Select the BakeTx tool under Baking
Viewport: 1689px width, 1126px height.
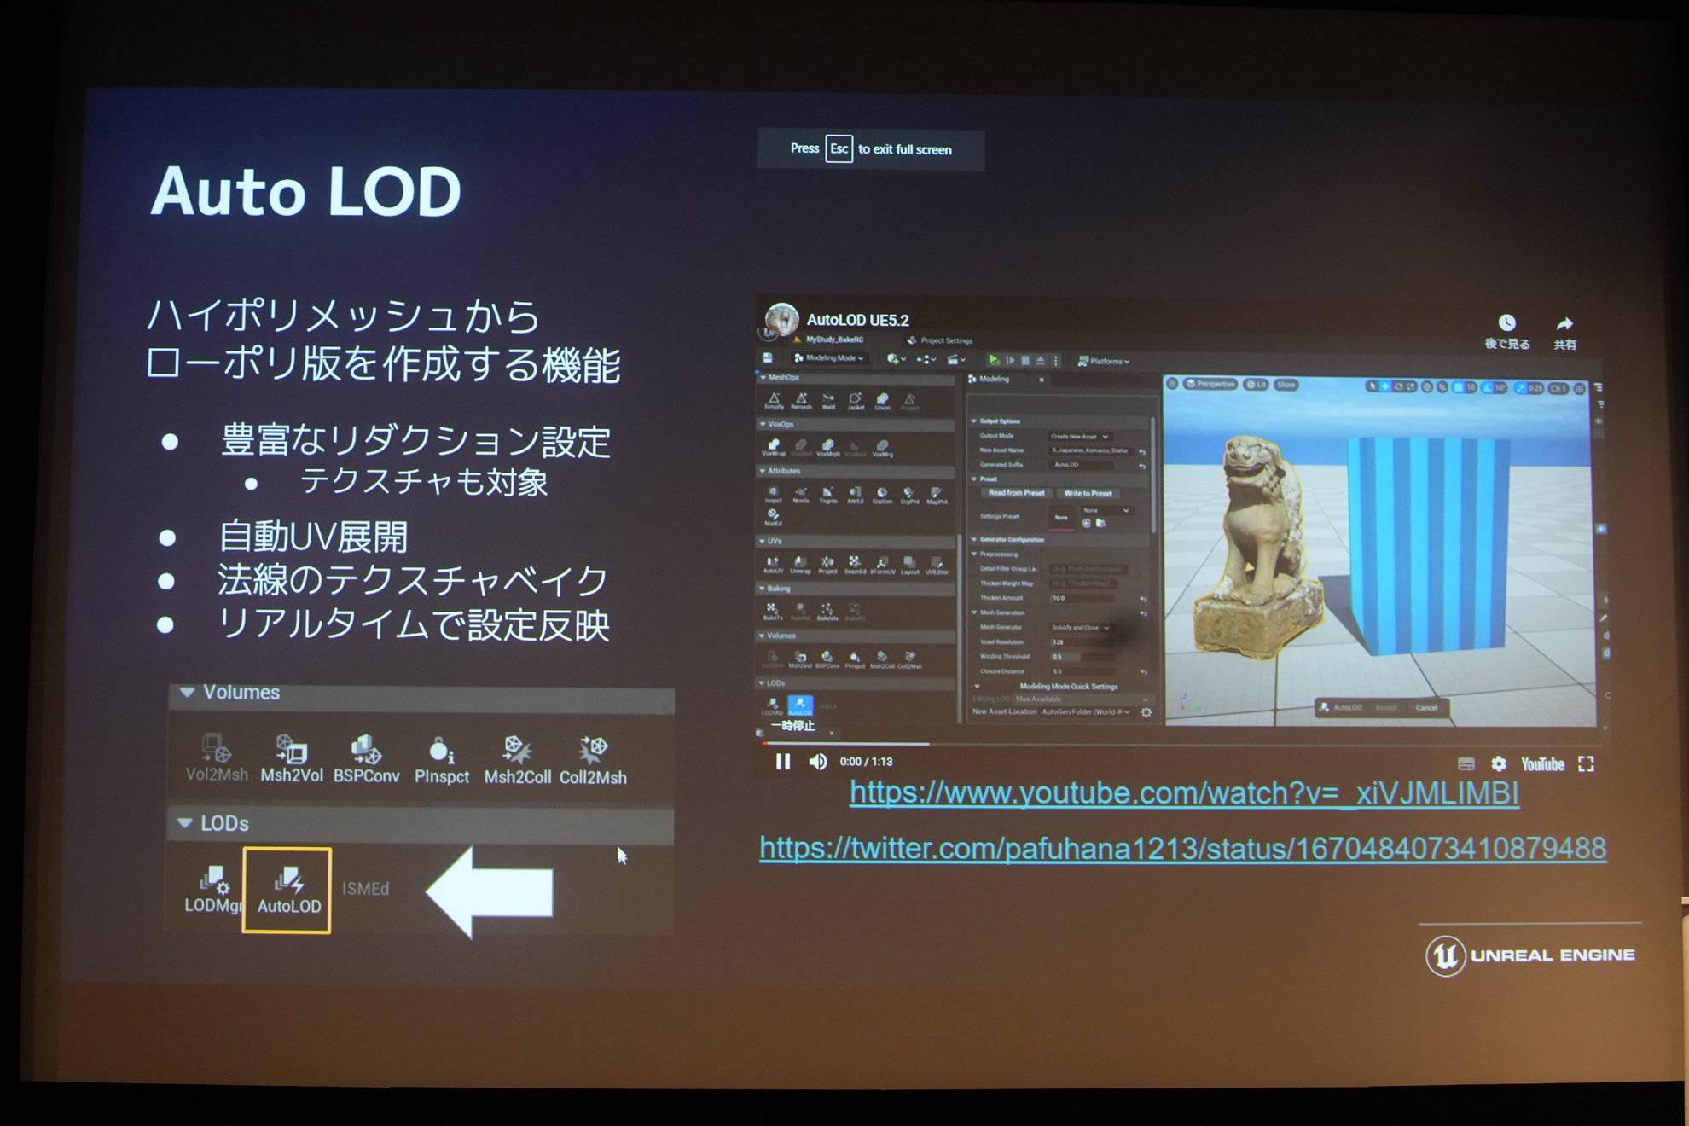(x=773, y=612)
